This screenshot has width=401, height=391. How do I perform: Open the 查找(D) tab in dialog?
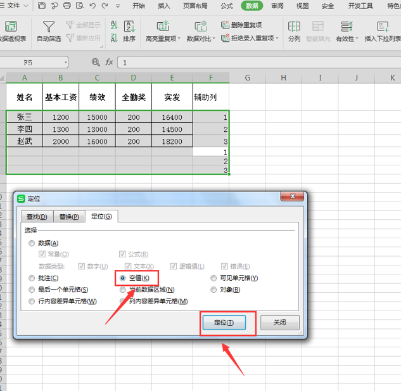[x=37, y=217]
